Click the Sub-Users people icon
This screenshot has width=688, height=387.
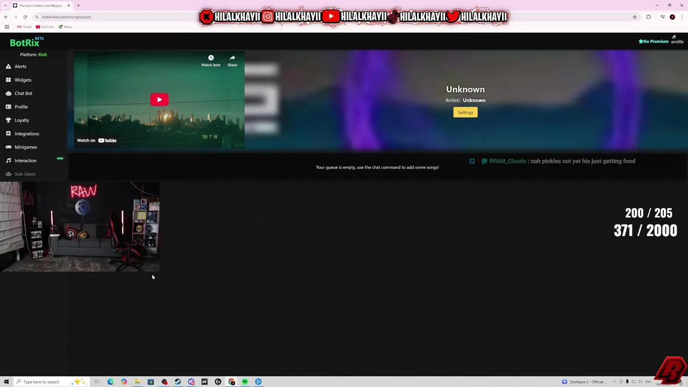8,174
